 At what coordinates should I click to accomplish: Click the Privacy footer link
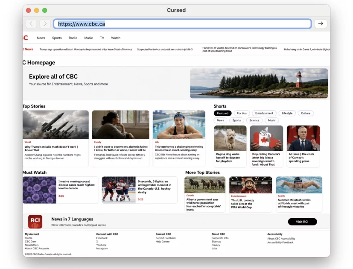tap(216, 245)
